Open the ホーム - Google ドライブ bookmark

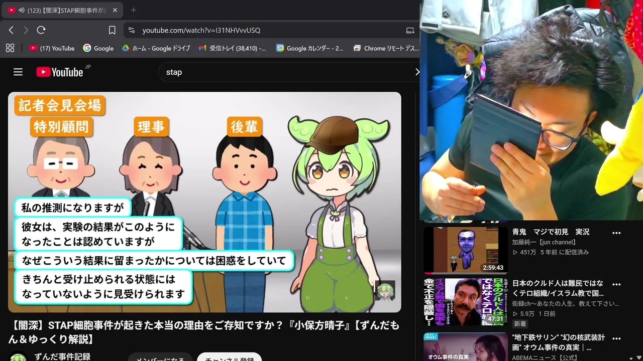pyautogui.click(x=156, y=48)
